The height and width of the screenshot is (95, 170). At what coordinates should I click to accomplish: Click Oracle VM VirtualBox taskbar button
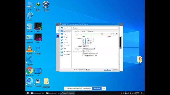click(x=67, y=93)
